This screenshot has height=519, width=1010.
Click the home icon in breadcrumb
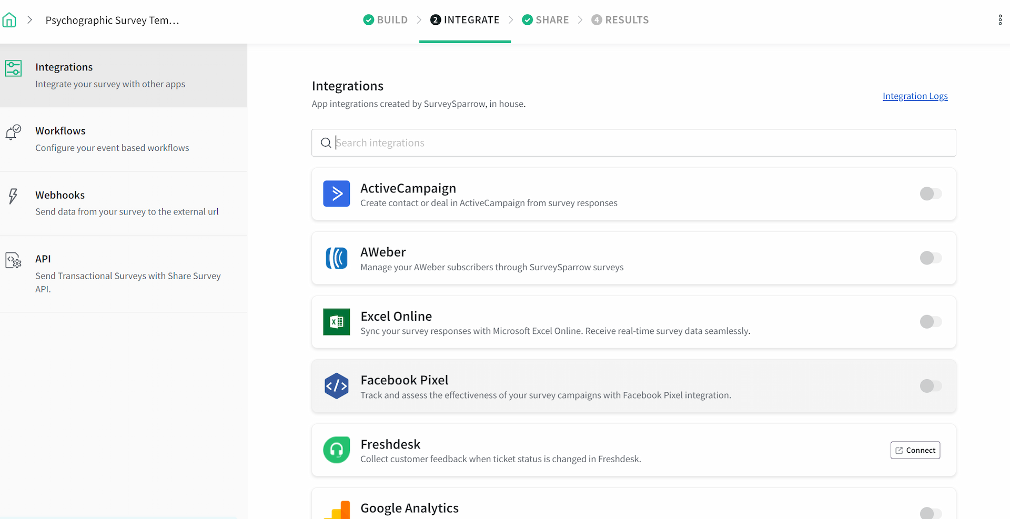9,20
